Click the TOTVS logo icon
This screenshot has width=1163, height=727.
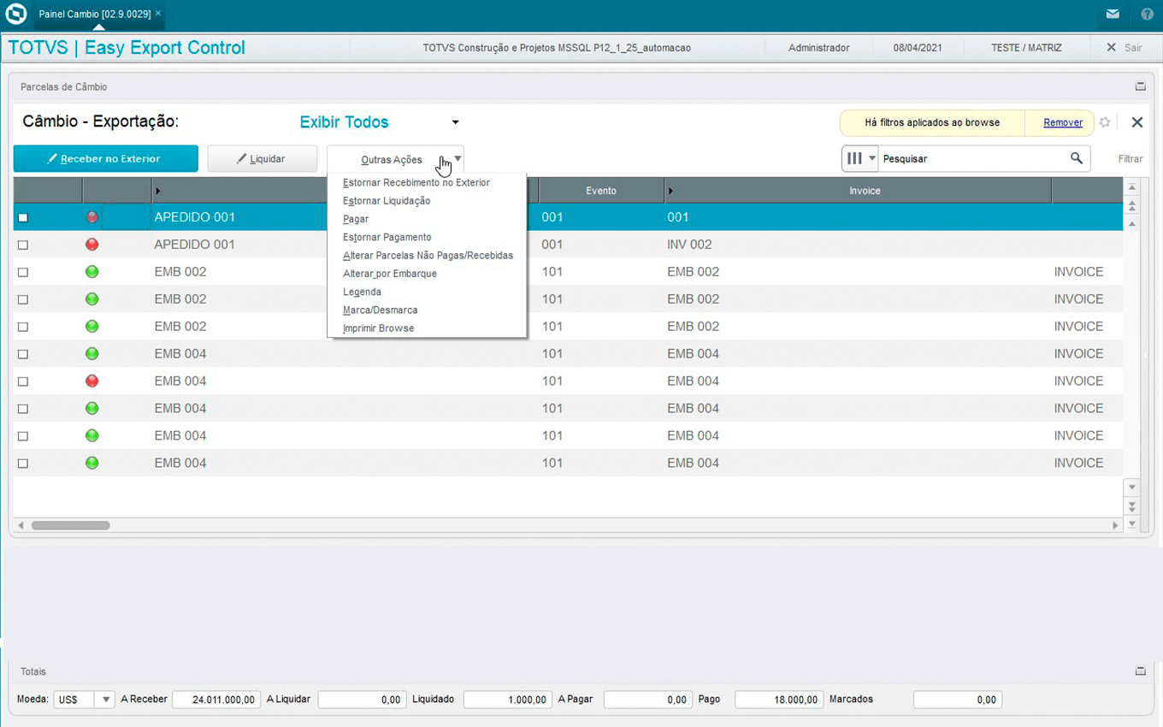point(16,15)
